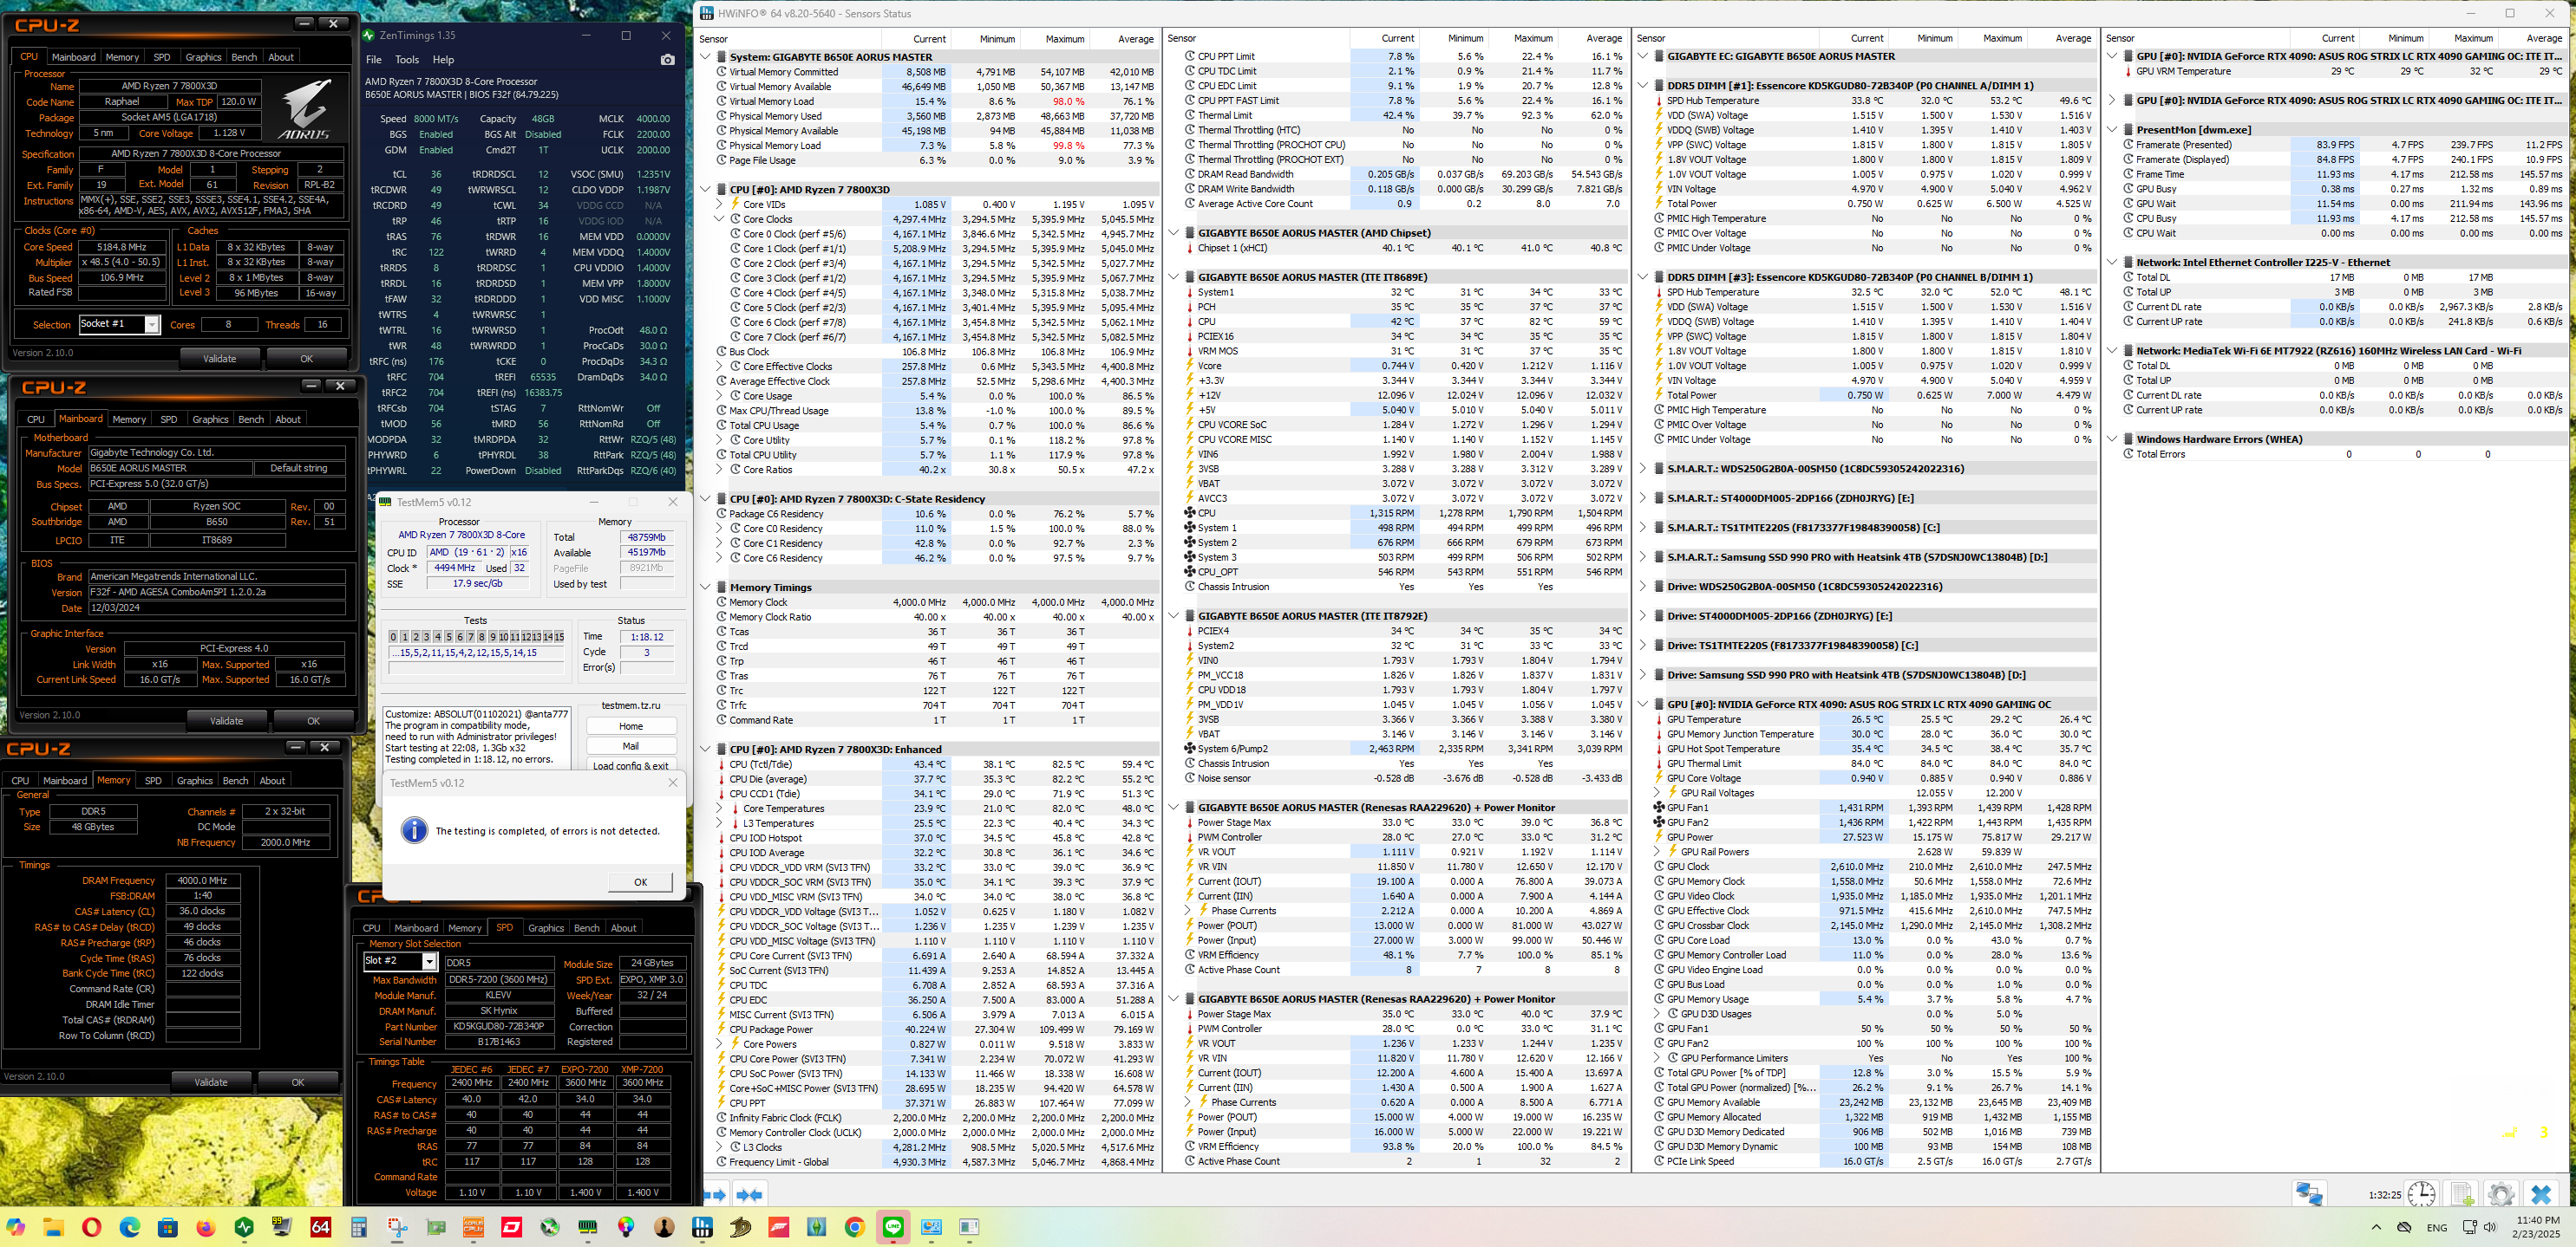
Task: Click Validate in CPU-Z Motherboard window
Action: point(227,720)
